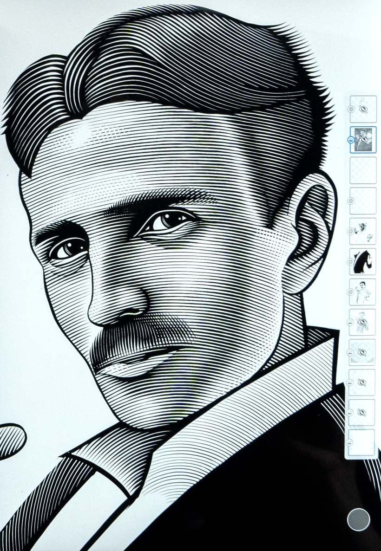This screenshot has width=381, height=551.
Task: Click the vector badge on black silhouette layer
Action: pyautogui.click(x=350, y=261)
